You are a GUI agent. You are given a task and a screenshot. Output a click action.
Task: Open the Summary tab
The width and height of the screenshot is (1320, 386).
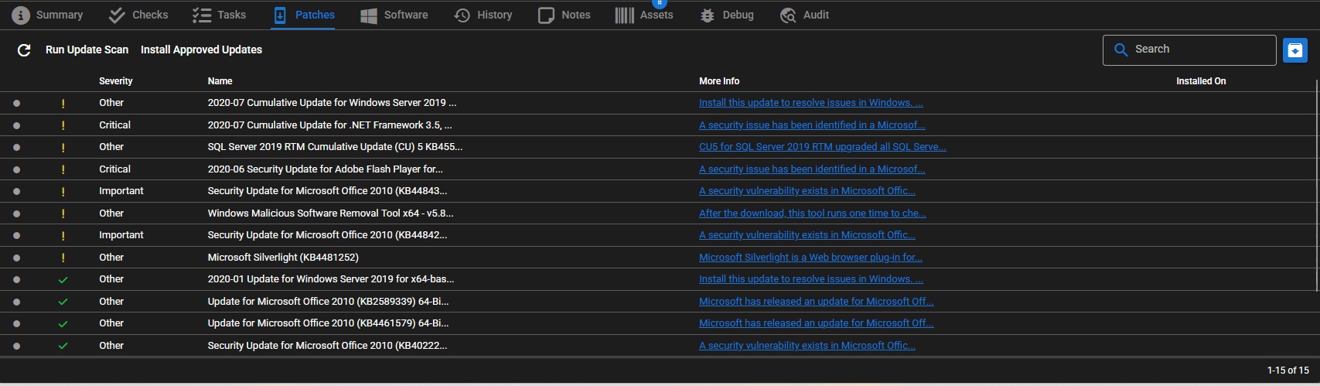point(48,15)
